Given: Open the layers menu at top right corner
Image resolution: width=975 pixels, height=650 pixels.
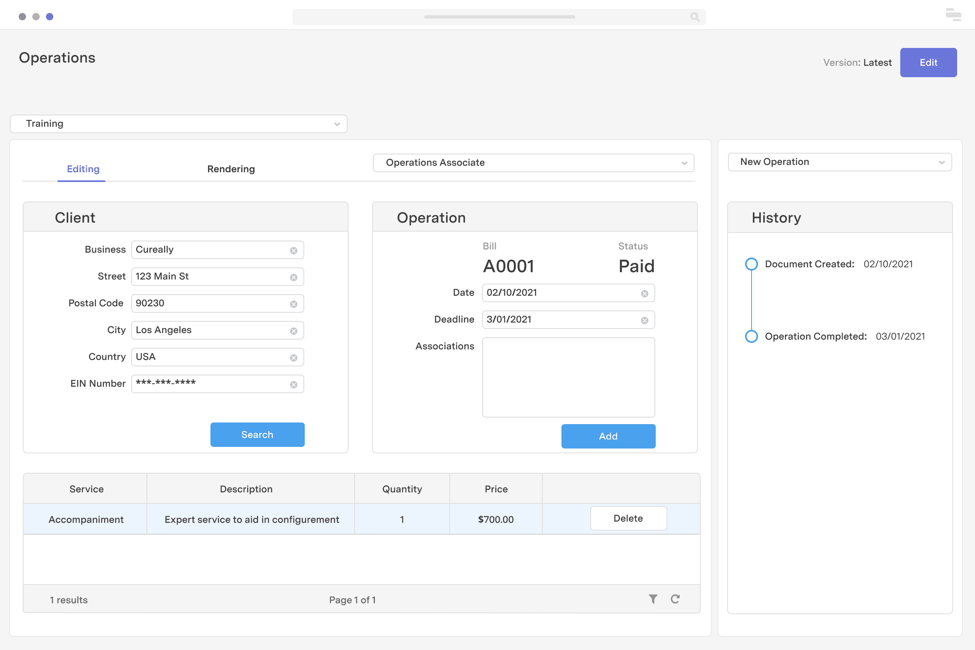Looking at the screenshot, I should coord(953,15).
